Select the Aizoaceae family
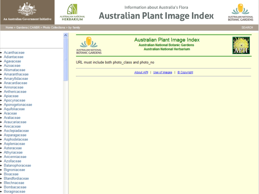The image size is (259, 194). pos(12,65)
